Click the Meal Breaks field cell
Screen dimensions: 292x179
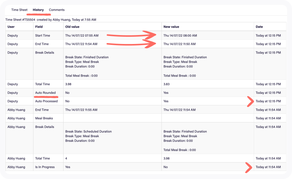[44, 118]
